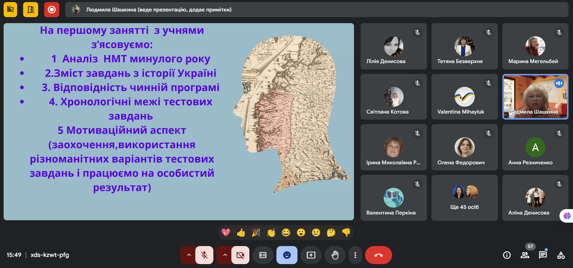Show the participants list panel
Screen dimensions: 573x268
pos(525,255)
